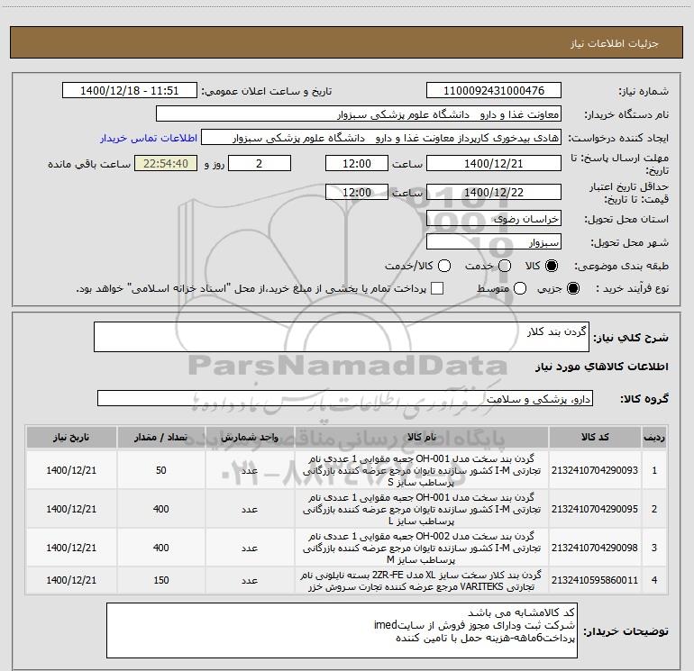Click the description box گردن بند کلار
This screenshot has width=694, height=671.
click(x=342, y=338)
